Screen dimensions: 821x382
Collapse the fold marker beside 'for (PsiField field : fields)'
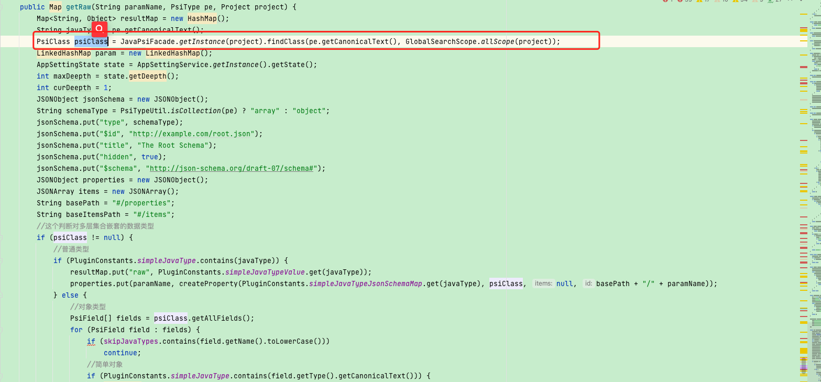pyautogui.click(x=2, y=330)
